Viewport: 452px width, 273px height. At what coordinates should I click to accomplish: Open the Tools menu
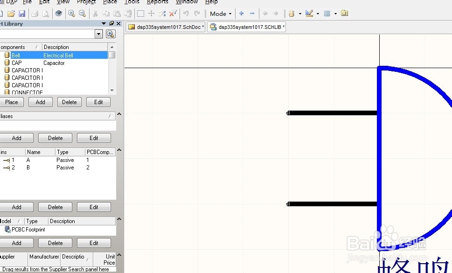132,2
